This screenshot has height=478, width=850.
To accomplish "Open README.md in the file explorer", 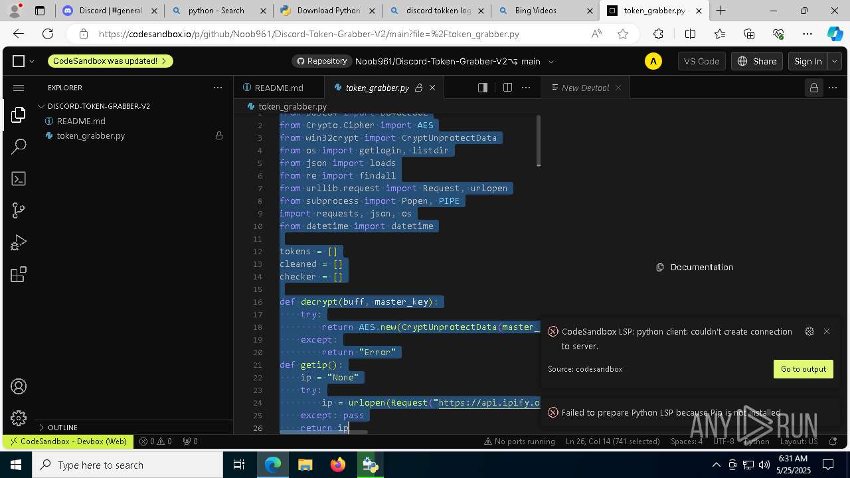I will click(81, 121).
